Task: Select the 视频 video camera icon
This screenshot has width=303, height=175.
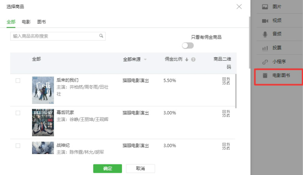Action: click(x=265, y=21)
